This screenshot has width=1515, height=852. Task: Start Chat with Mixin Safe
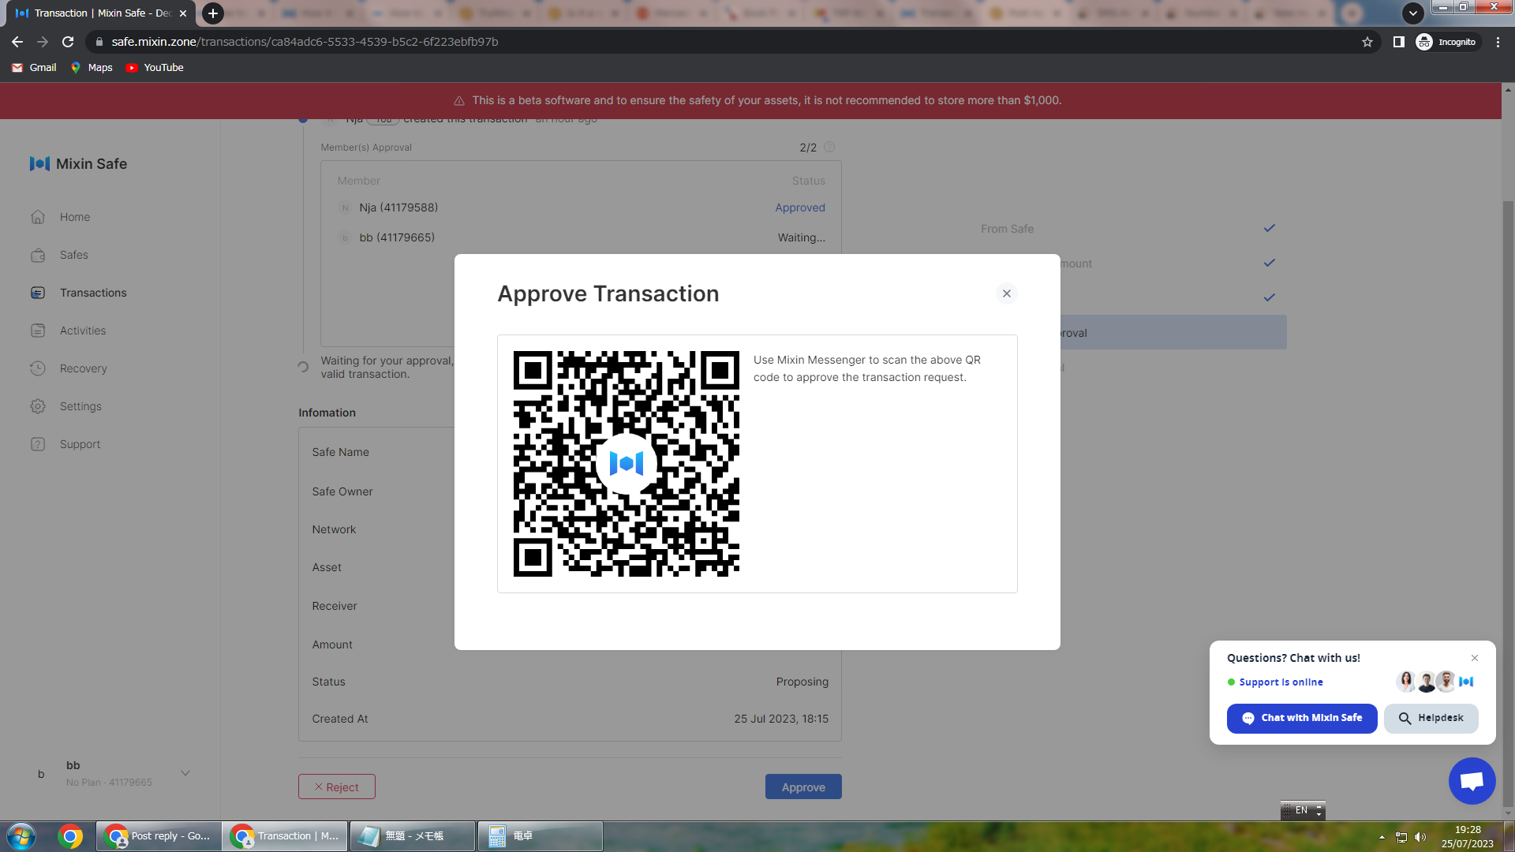(1302, 718)
